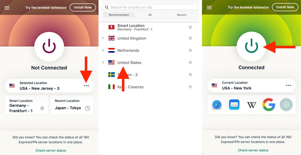Star the Netherlands location as favorite
This screenshot has height=155, width=301.
click(190, 50)
